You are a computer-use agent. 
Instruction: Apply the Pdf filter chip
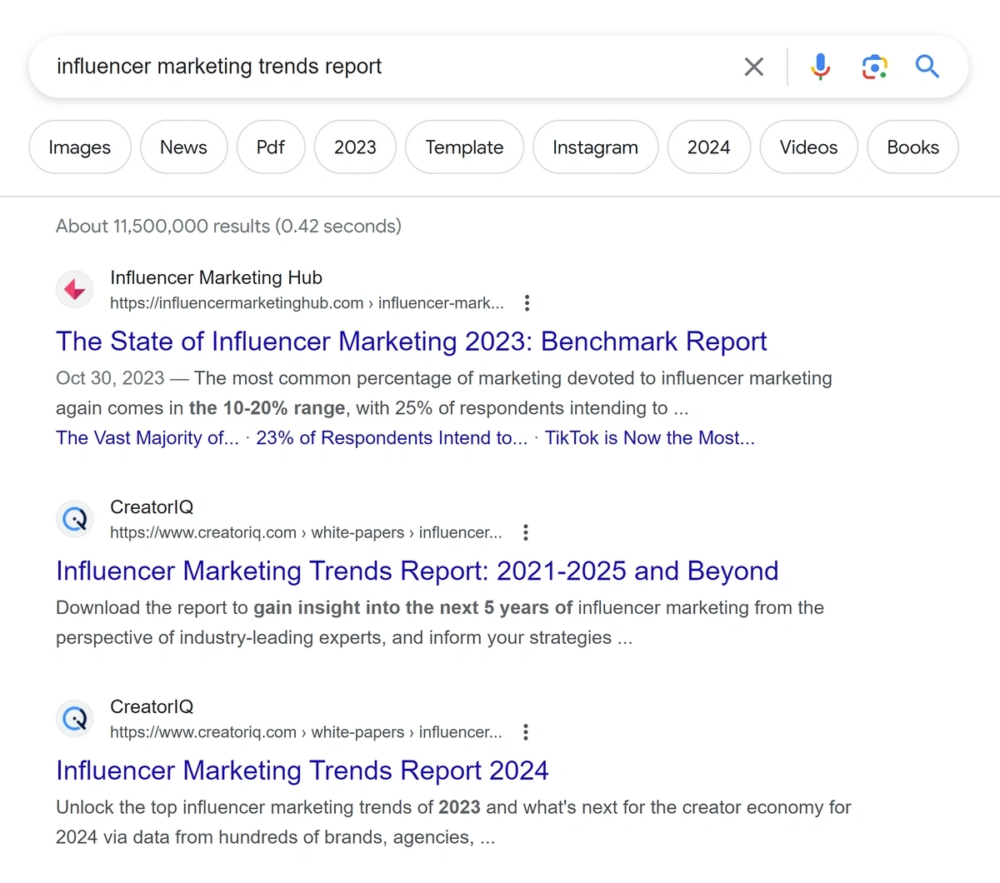coord(271,147)
